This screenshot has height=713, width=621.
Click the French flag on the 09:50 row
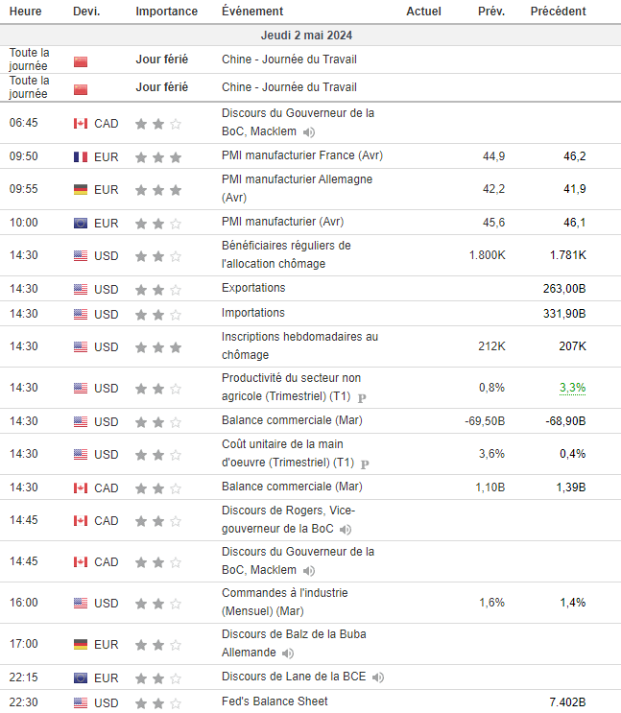(x=81, y=156)
